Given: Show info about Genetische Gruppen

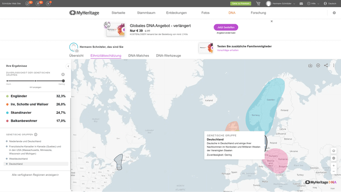Looking at the screenshot, I should click(36, 135).
